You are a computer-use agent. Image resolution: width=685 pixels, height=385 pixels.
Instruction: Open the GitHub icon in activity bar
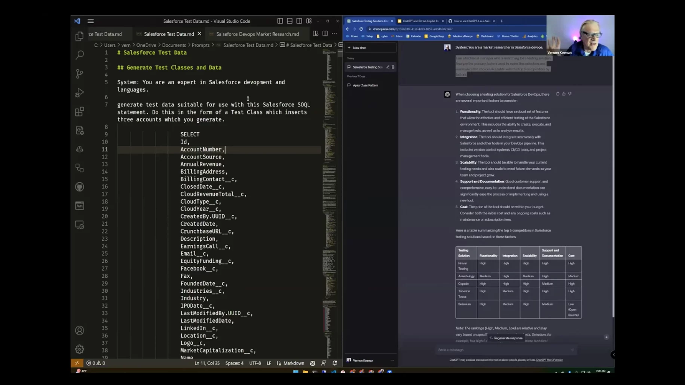click(x=79, y=187)
